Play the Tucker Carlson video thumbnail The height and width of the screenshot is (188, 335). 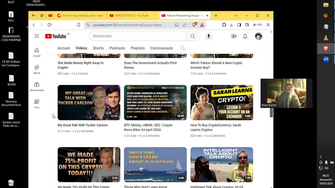point(89,103)
